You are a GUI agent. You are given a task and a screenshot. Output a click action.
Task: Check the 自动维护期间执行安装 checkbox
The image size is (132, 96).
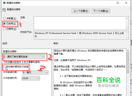[x=4, y=67]
